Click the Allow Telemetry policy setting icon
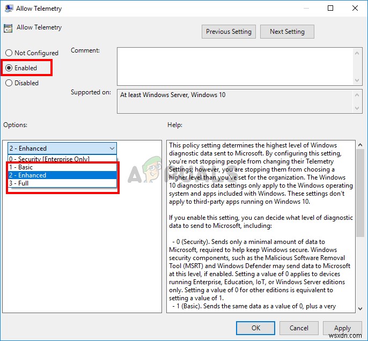Image resolution: width=368 pixels, height=341 pixels. click(x=8, y=28)
